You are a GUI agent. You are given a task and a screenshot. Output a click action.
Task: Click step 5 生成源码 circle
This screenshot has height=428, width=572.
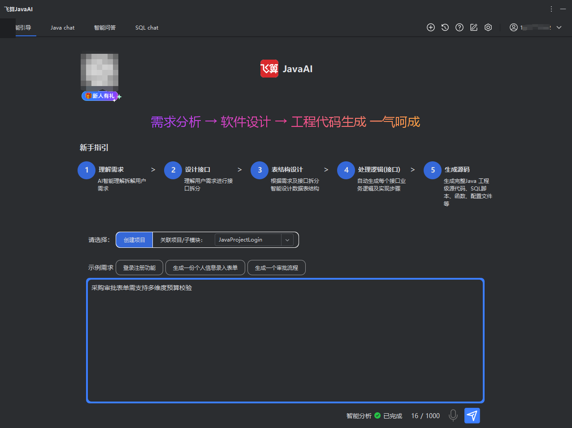click(x=433, y=170)
